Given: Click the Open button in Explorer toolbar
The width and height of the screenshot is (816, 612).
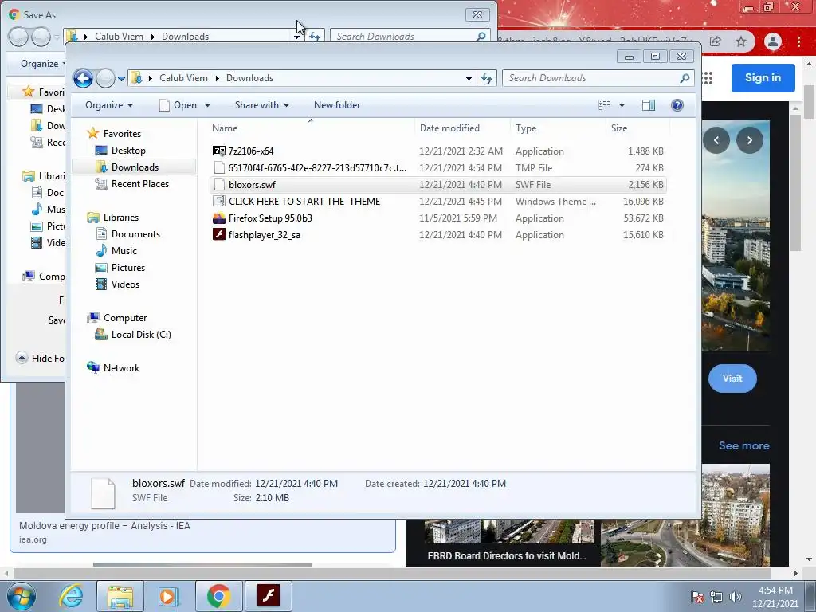Looking at the screenshot, I should tap(178, 105).
